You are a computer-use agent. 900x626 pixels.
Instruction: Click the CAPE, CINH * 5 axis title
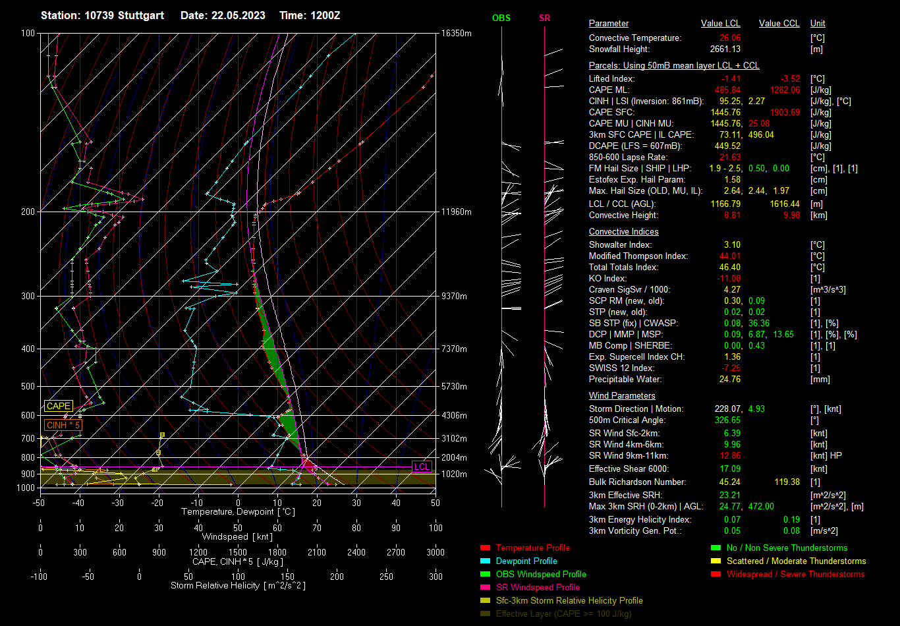pyautogui.click(x=238, y=561)
